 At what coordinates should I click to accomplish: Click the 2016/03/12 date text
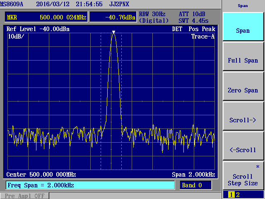click(53, 4)
